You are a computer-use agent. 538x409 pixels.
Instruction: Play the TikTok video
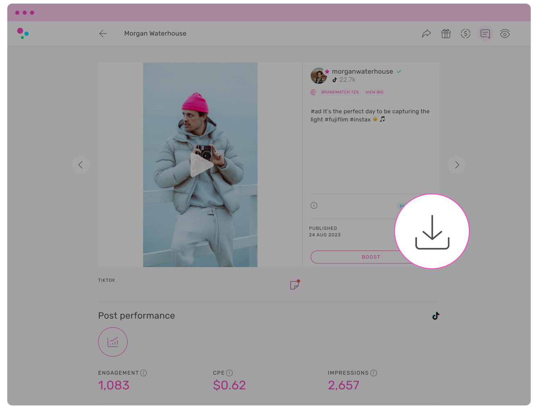coord(200,165)
